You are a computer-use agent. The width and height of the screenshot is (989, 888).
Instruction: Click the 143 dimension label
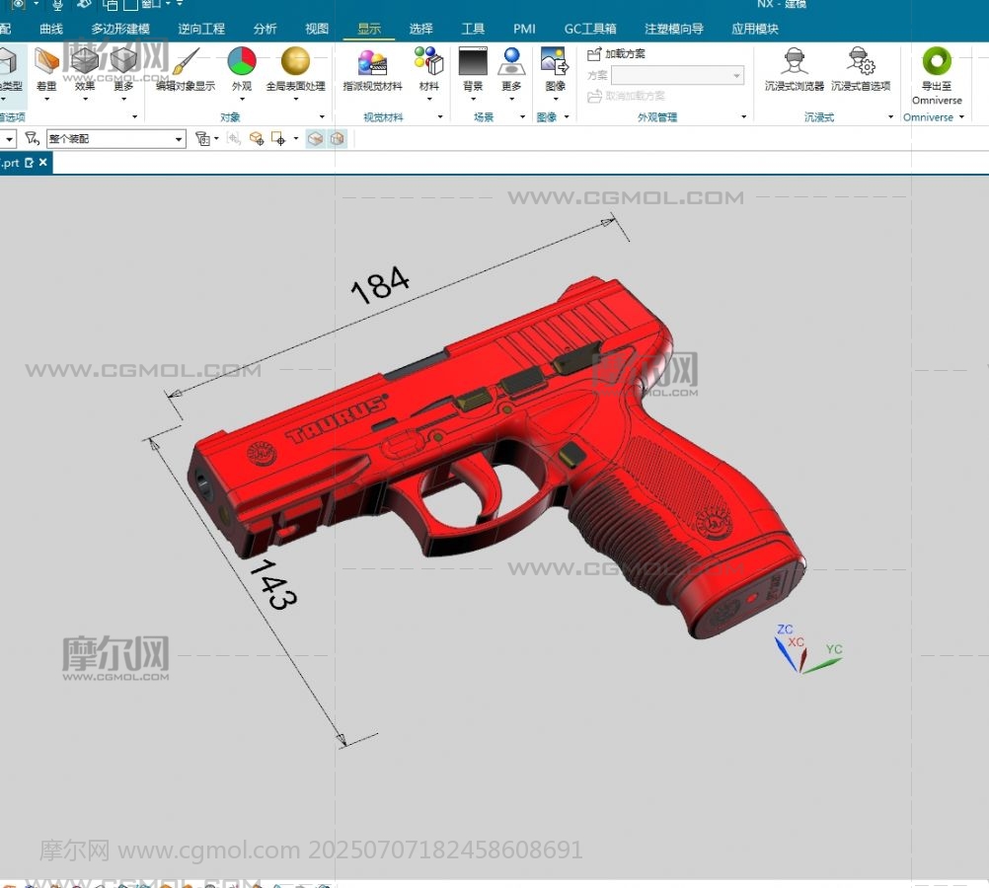click(x=272, y=585)
